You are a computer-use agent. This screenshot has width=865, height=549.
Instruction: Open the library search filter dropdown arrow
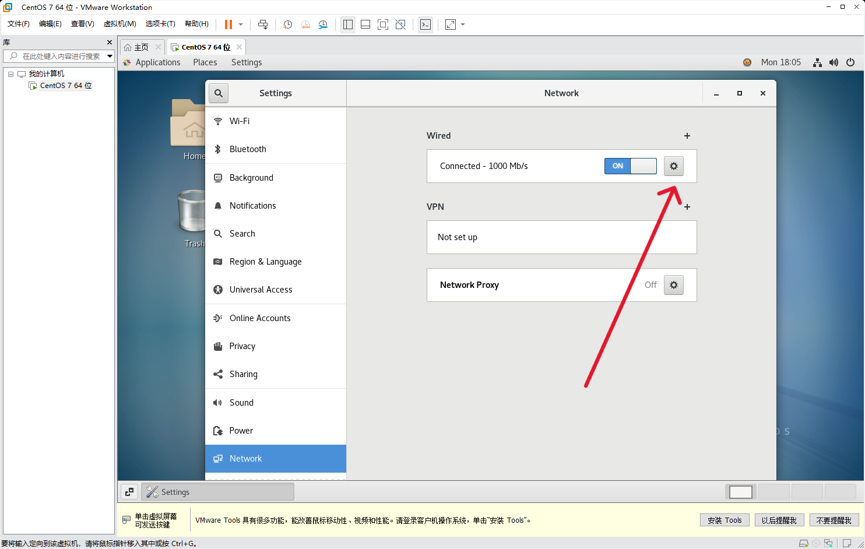click(110, 56)
